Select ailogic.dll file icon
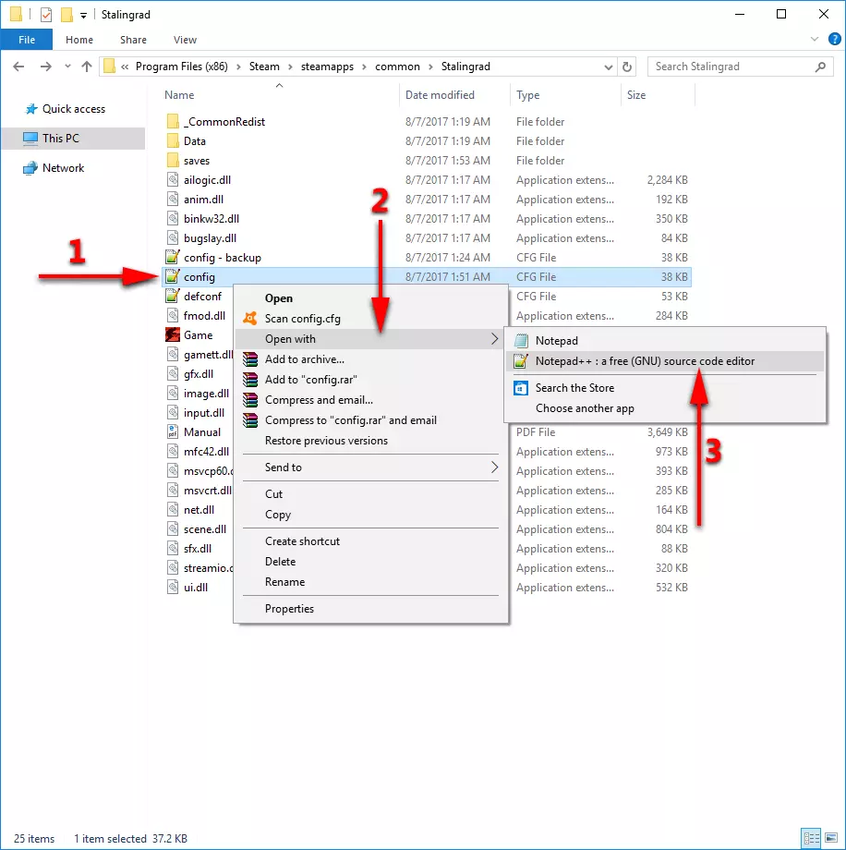The height and width of the screenshot is (850, 846). point(173,180)
